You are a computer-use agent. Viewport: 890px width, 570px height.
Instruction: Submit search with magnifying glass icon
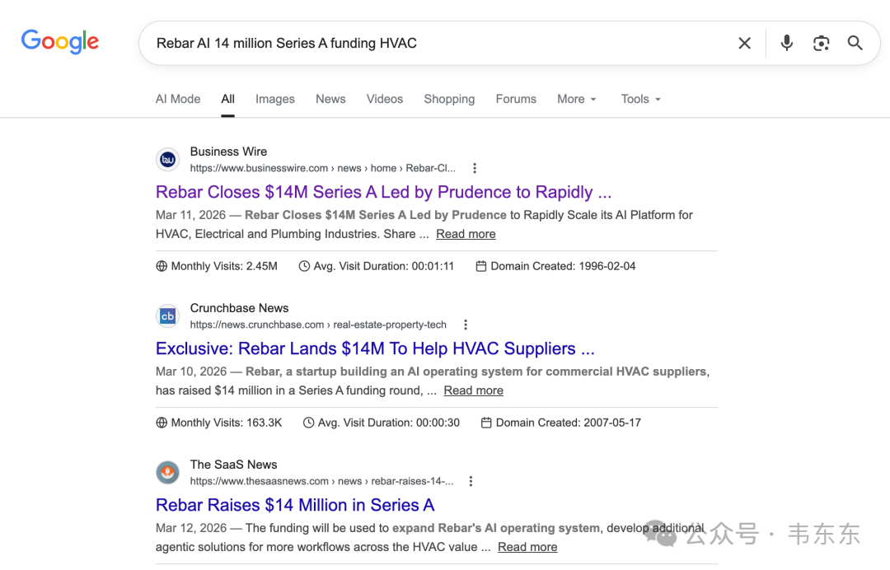click(855, 43)
